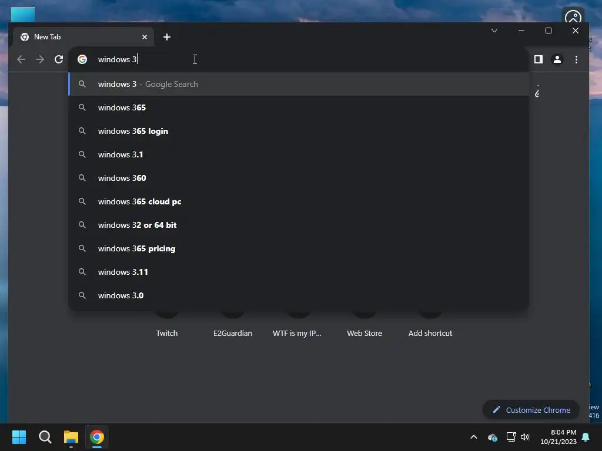
Task: Open the network tray icon
Action: pyautogui.click(x=511, y=437)
